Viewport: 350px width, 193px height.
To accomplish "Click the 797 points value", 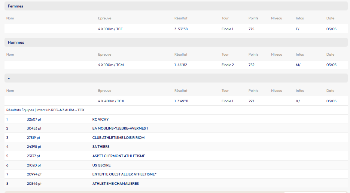I will point(251,101).
